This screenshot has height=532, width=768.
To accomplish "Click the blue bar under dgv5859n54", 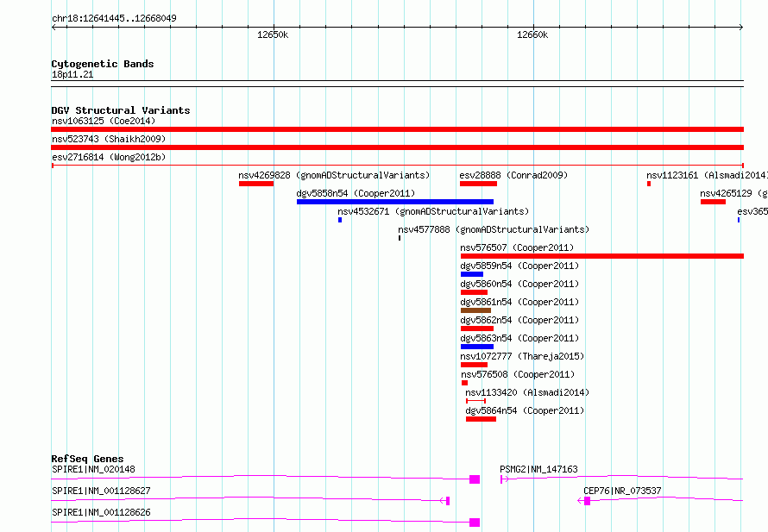I will tap(472, 274).
